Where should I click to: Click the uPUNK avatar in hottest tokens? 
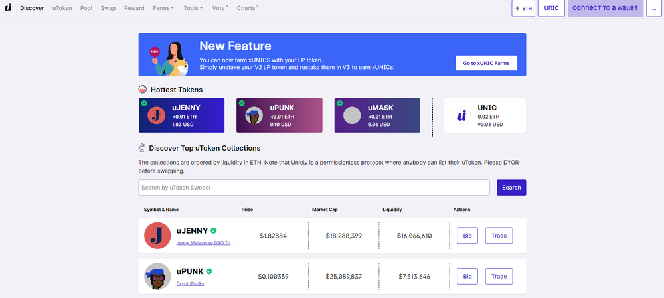(254, 115)
